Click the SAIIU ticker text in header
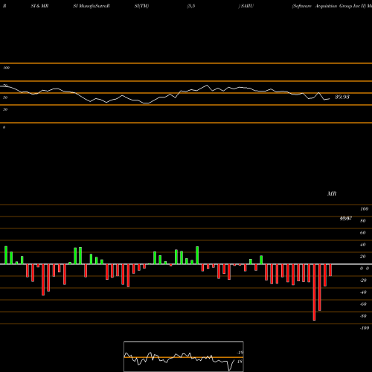 click(247, 6)
